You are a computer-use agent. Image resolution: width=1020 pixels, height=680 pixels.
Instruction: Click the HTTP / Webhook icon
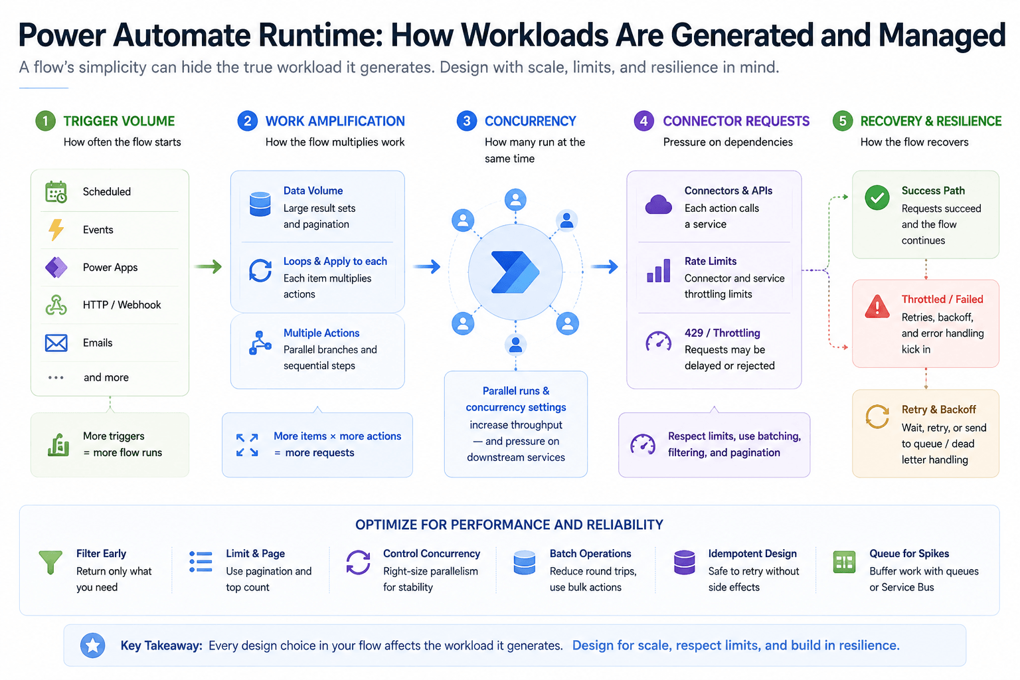(x=56, y=305)
